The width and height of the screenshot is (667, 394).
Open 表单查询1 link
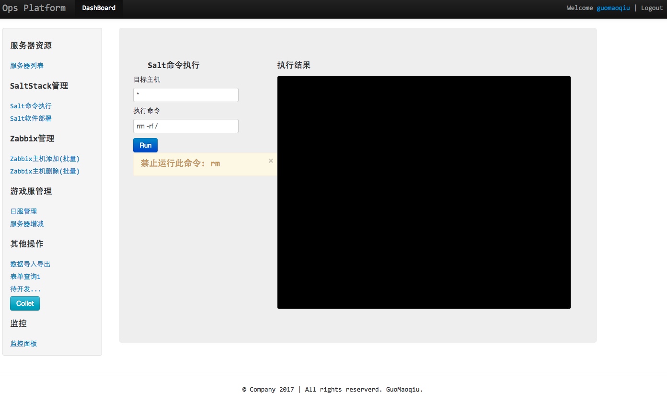coord(25,277)
